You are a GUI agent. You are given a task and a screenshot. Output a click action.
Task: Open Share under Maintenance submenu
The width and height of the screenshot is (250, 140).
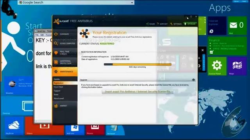(56, 94)
